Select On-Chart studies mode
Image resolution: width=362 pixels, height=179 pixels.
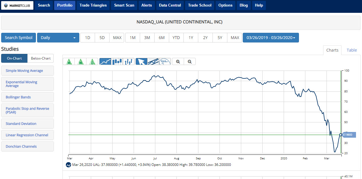click(14, 58)
